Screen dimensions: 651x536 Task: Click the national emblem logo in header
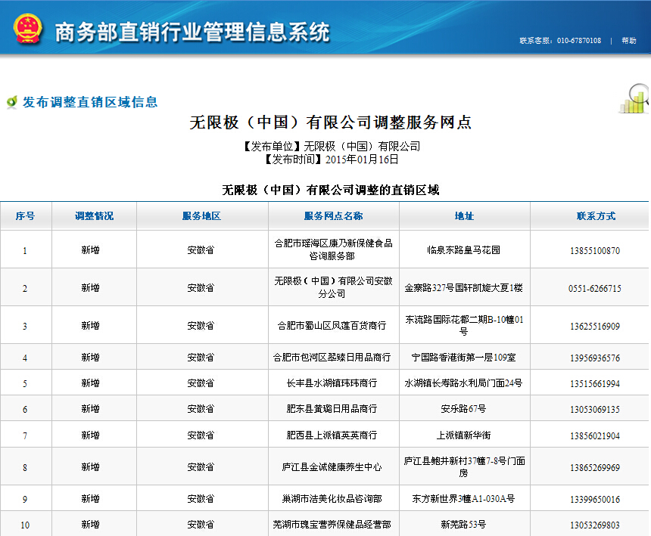point(27,28)
